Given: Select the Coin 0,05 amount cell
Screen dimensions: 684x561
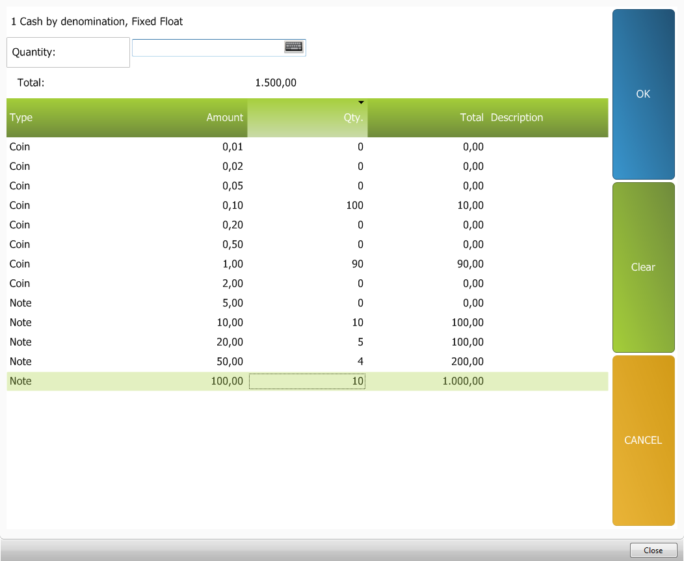Looking at the screenshot, I should coord(233,186).
